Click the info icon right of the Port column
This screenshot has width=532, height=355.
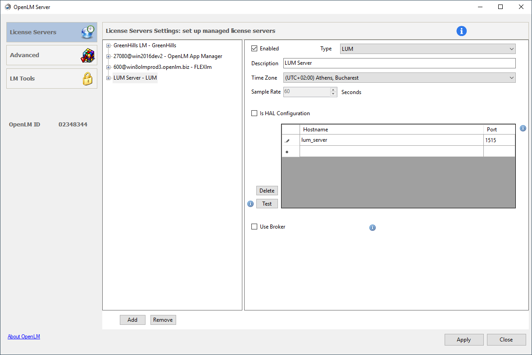[523, 128]
